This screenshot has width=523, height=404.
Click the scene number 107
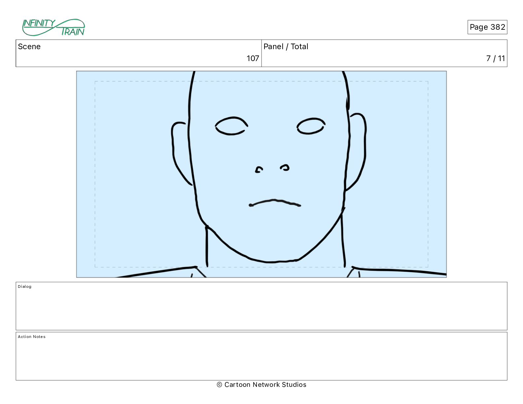point(253,58)
